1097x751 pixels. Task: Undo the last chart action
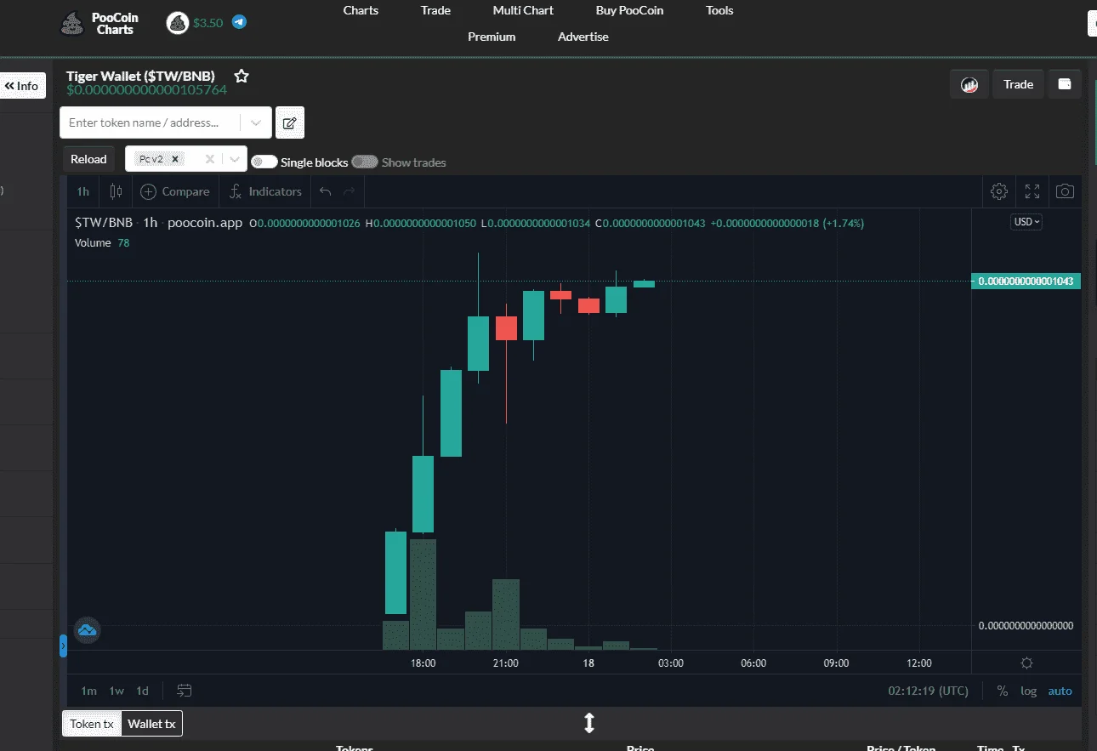[x=325, y=191]
